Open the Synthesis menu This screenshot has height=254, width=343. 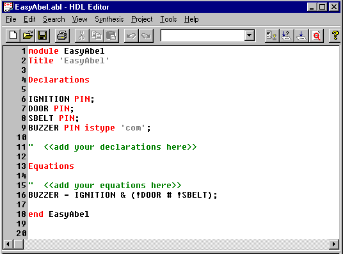[109, 19]
